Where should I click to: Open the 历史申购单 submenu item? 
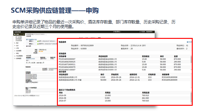click(x=19, y=40)
